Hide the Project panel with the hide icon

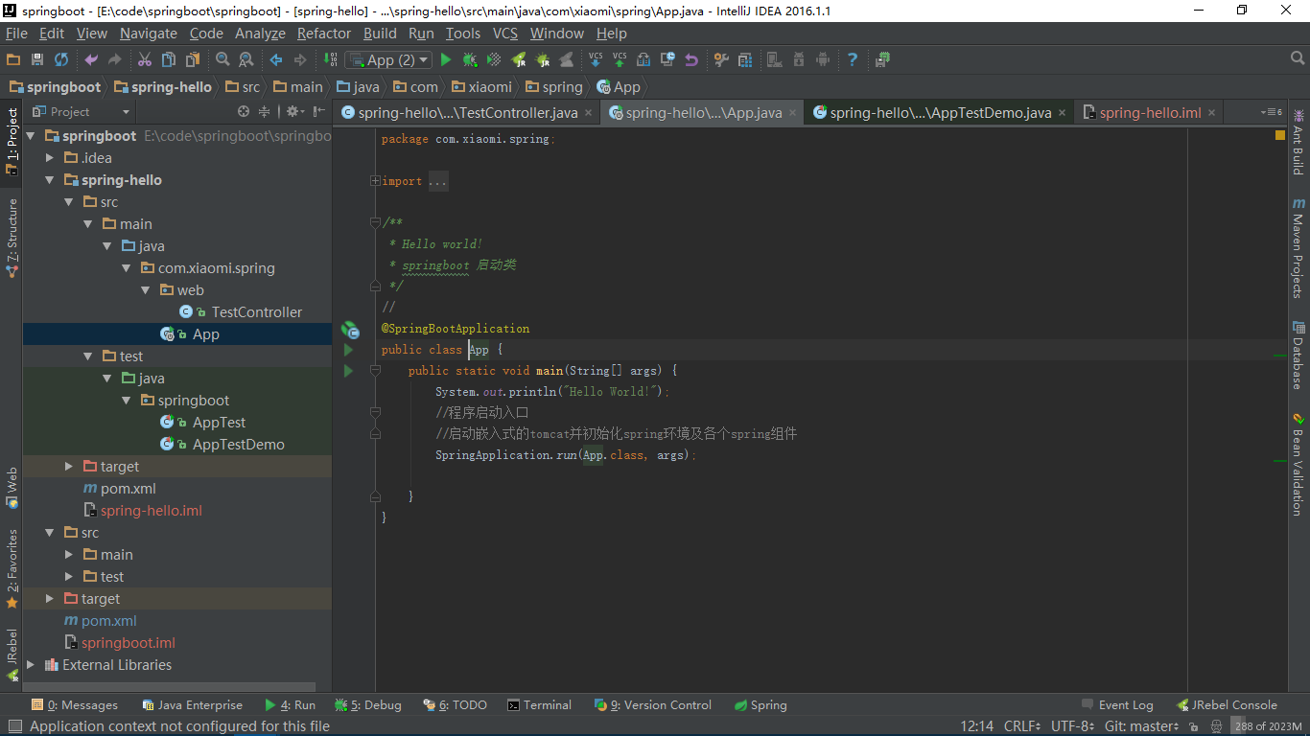click(319, 112)
